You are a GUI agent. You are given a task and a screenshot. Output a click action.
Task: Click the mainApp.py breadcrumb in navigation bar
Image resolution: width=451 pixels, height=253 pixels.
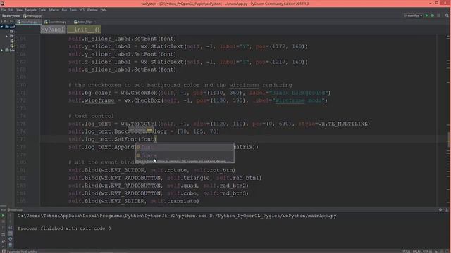[x=33, y=15]
